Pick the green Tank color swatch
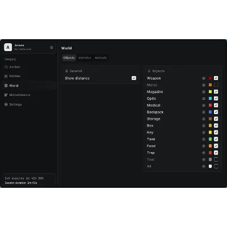227x227 pixels. click(210, 139)
